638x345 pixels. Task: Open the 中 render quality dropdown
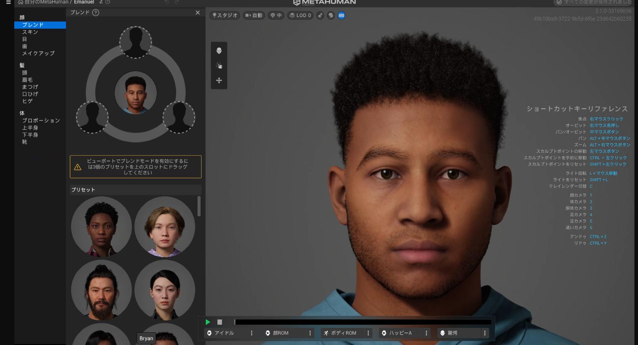(x=276, y=15)
